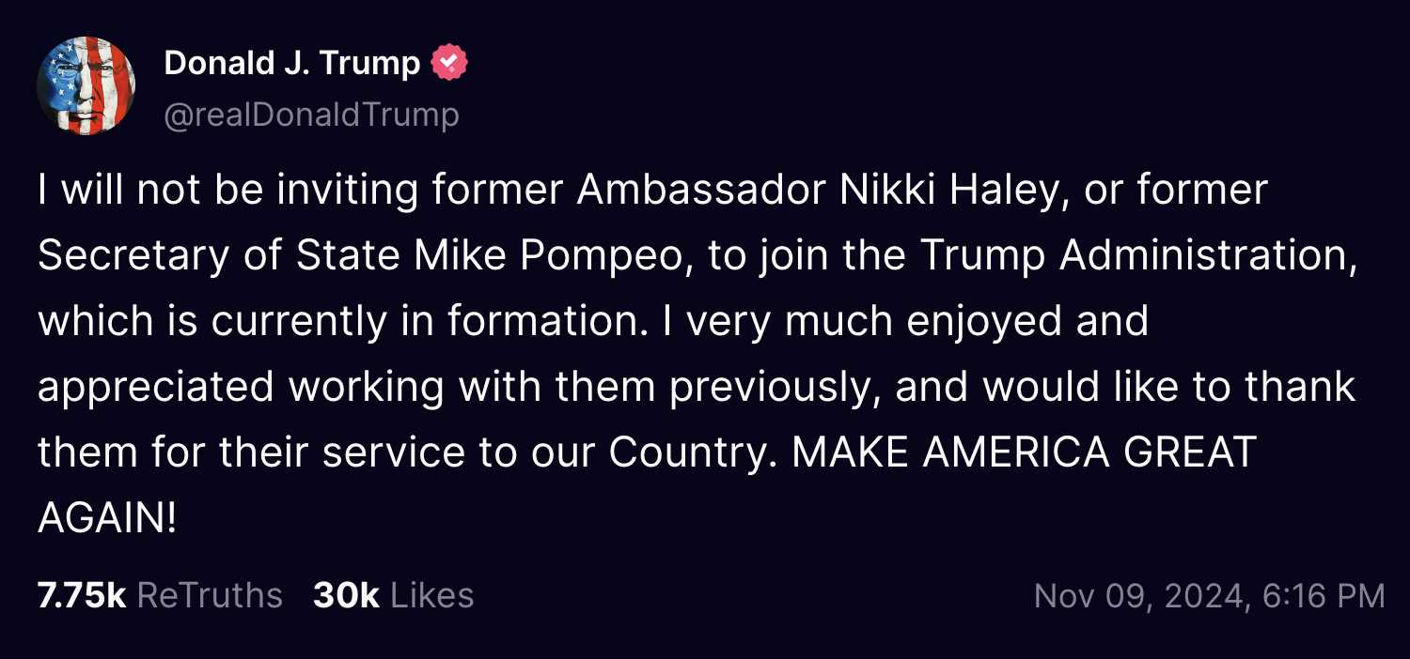
Task: Click the words former Ambassador
Action: (697, 191)
